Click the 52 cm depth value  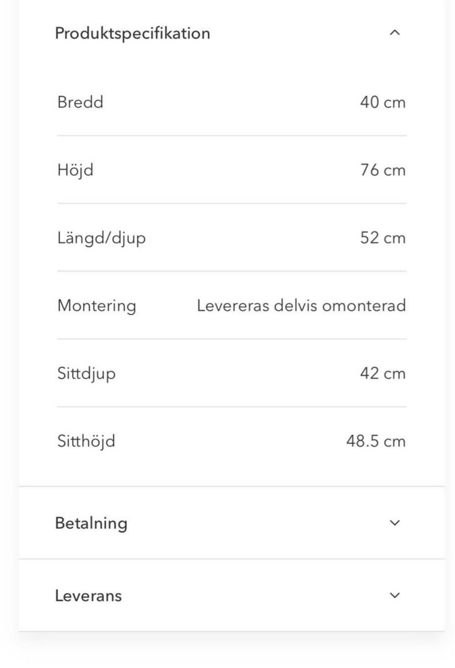(382, 238)
